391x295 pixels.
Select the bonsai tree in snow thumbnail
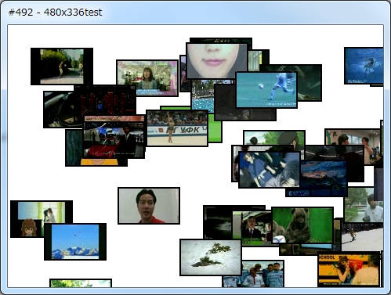[211, 257]
